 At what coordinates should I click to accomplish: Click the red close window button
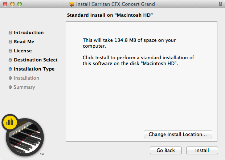click(x=5, y=4)
